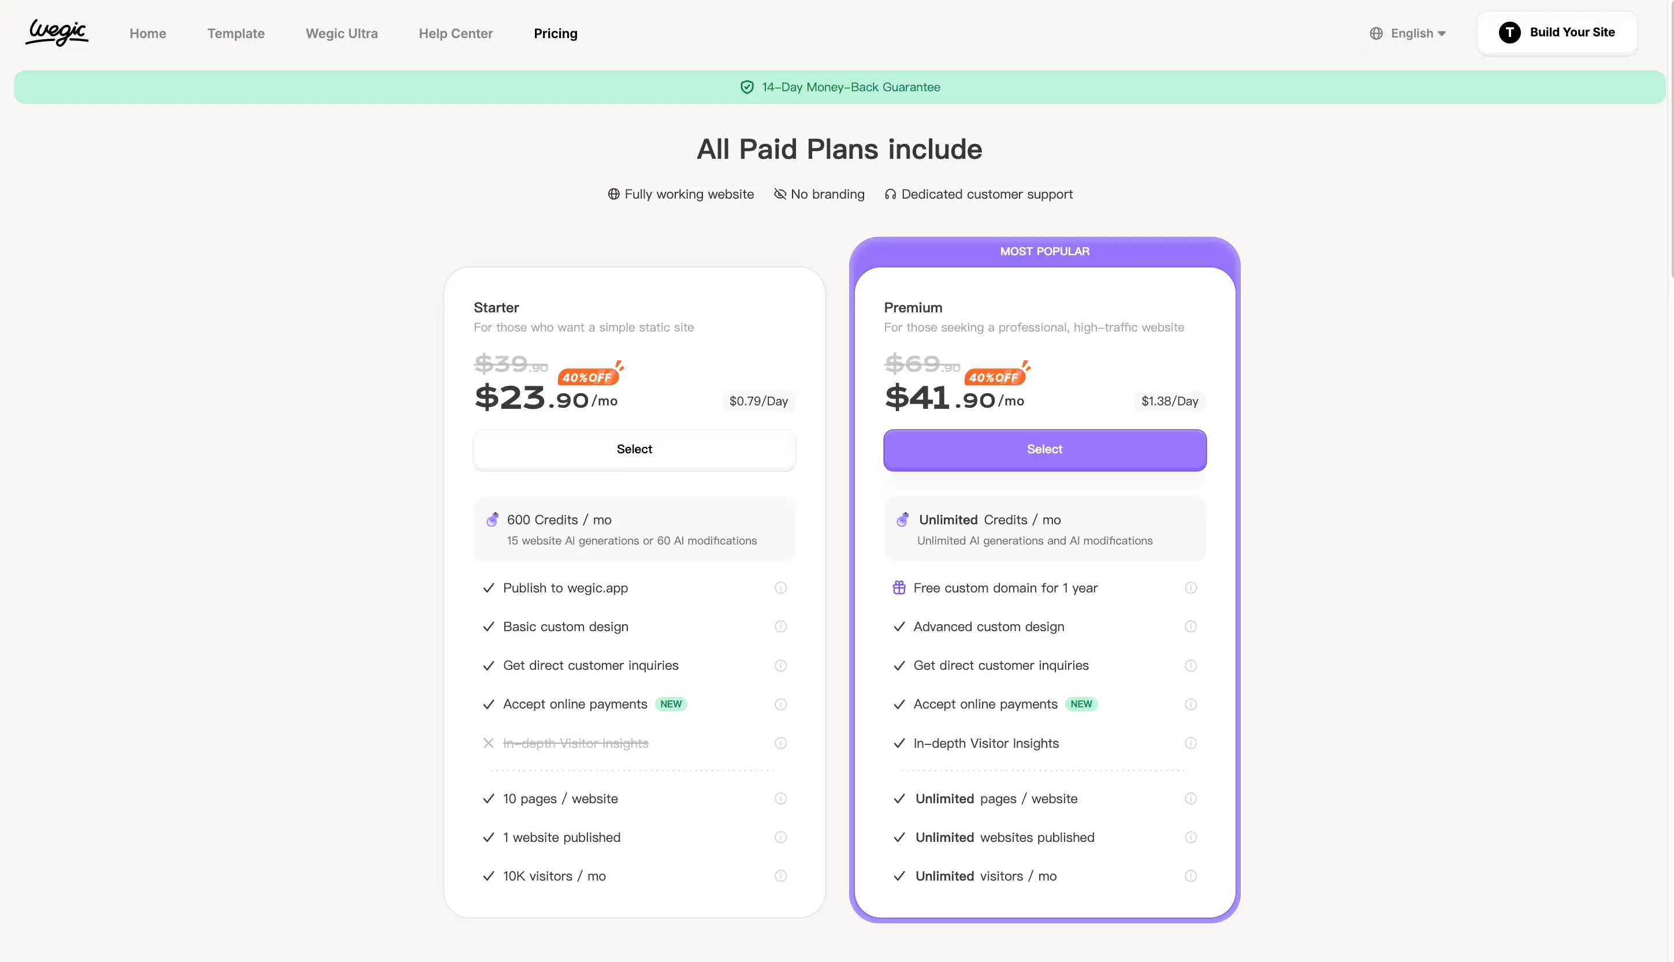Click info icon beside Publish to wegic.app
Screen dimensions: 1674x962
(780, 588)
